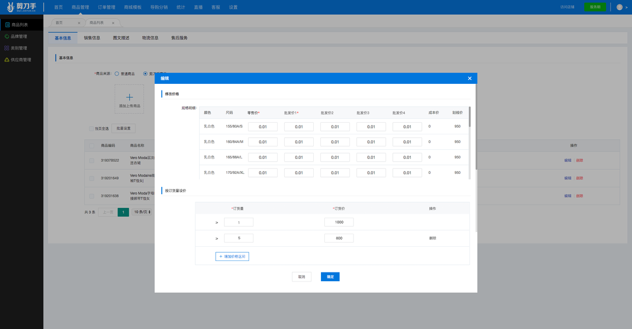Open 导购分销 in top navigation
632x329 pixels.
pos(159,7)
